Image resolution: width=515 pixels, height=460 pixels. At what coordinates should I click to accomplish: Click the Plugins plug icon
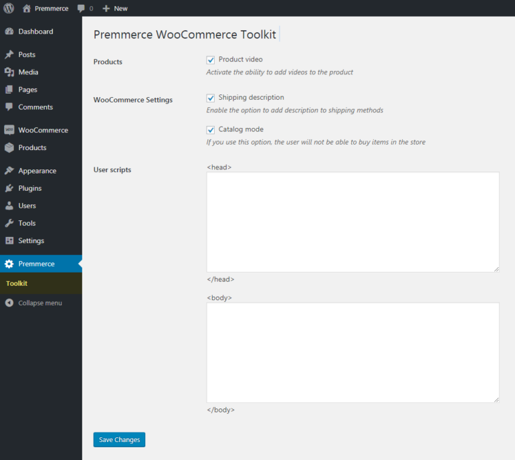[9, 188]
